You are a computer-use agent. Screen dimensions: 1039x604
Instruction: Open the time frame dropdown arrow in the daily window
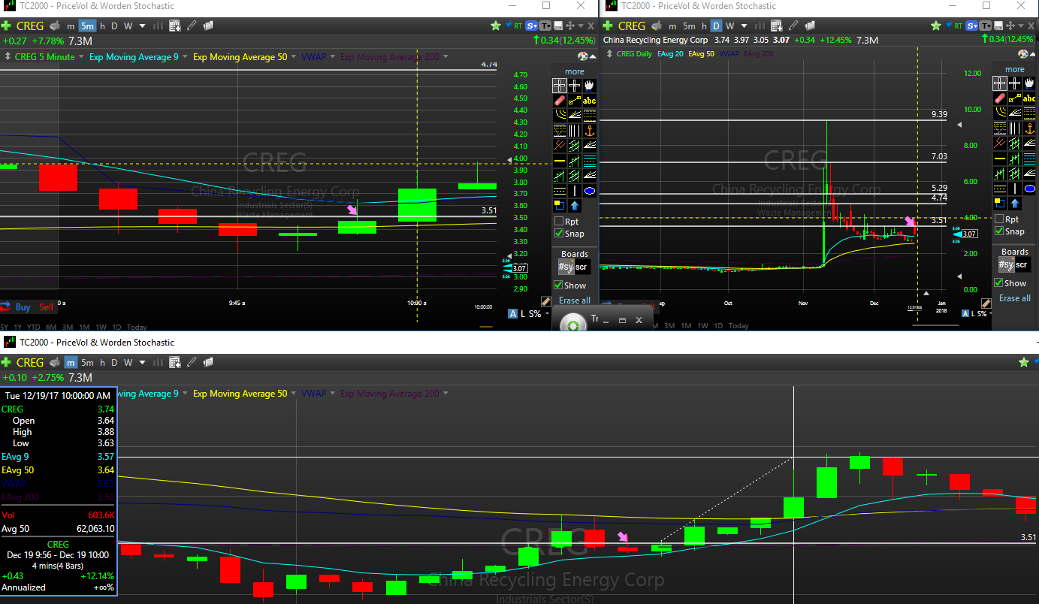click(x=744, y=26)
